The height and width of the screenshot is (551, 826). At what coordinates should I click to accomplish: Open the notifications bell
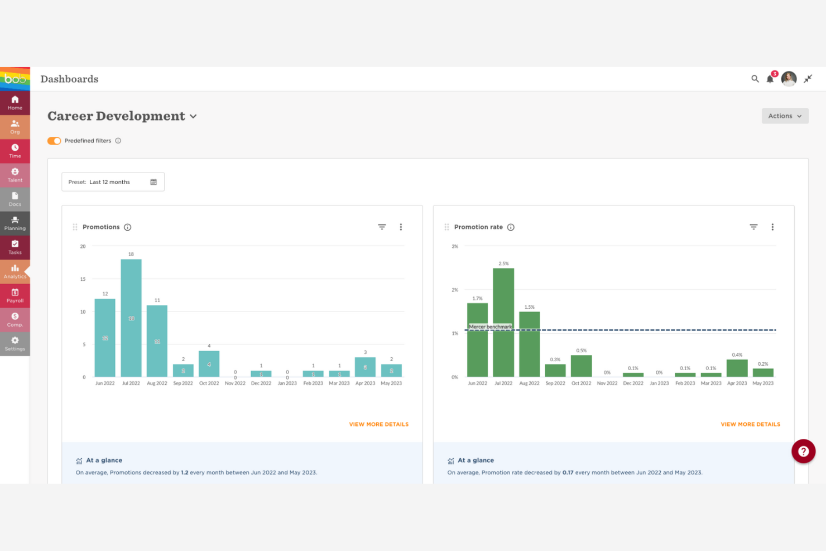(x=770, y=79)
